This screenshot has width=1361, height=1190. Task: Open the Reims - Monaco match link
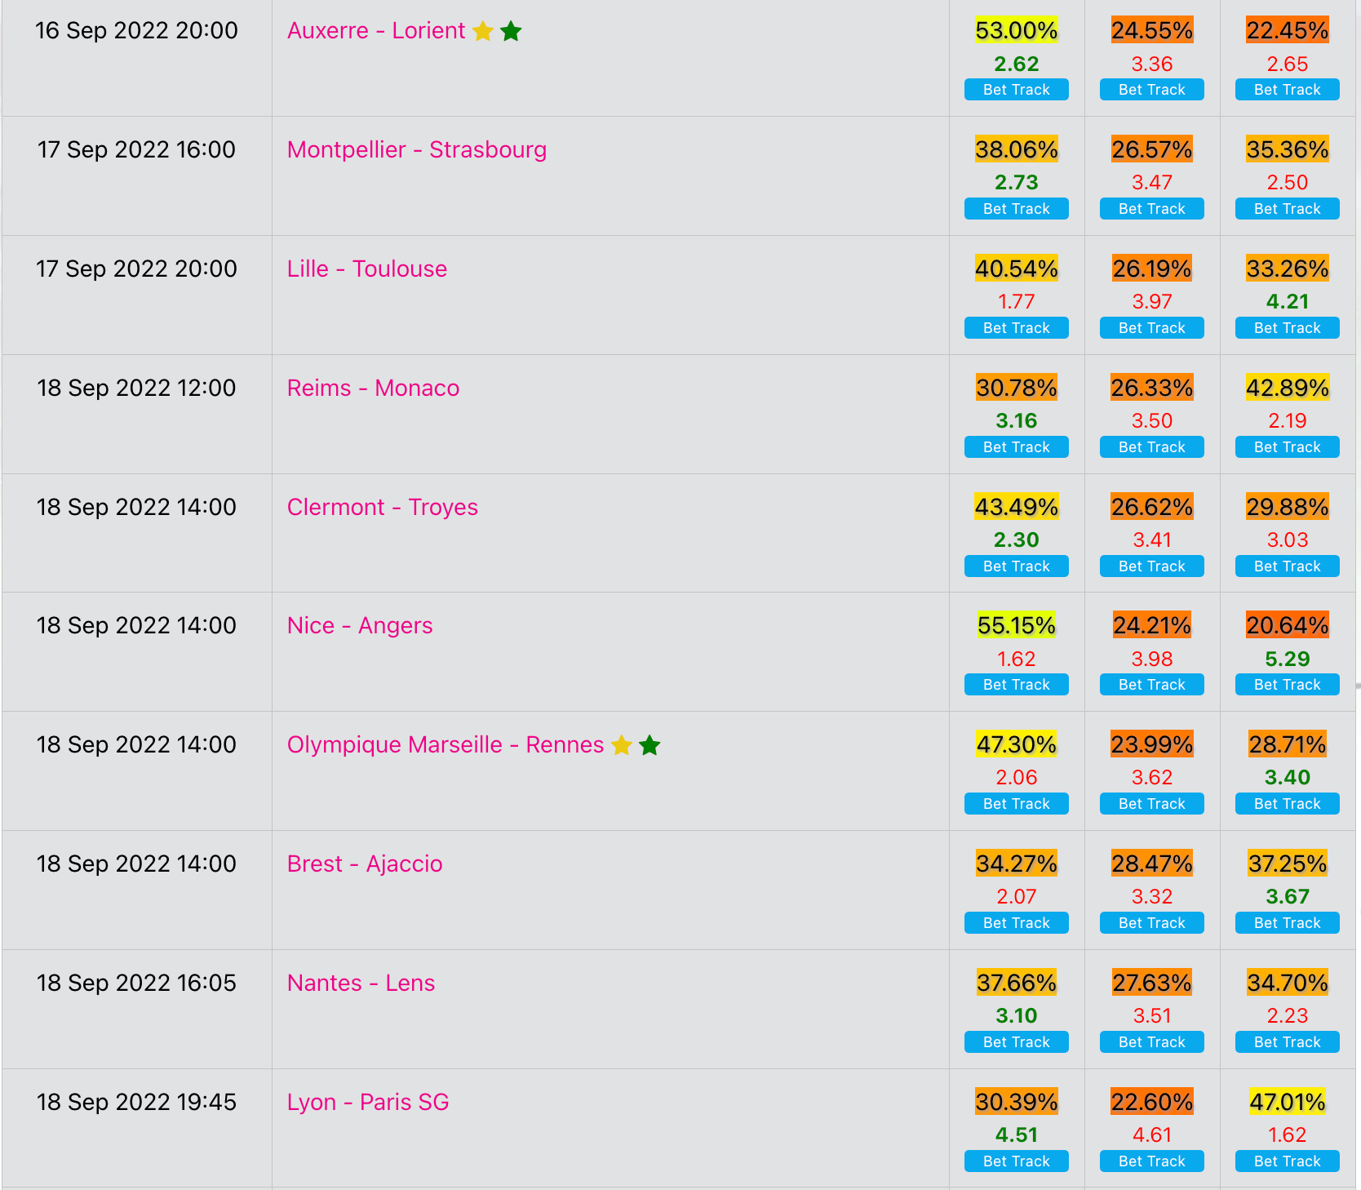[x=373, y=389]
